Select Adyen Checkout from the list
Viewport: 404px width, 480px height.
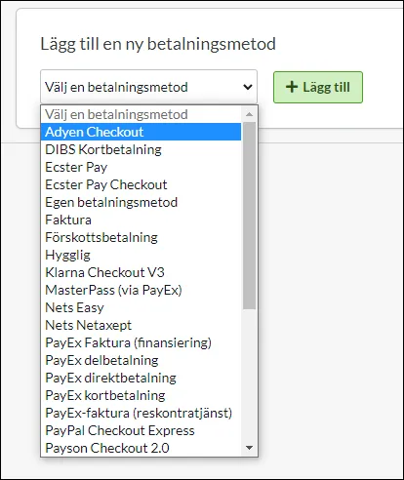[x=141, y=132]
